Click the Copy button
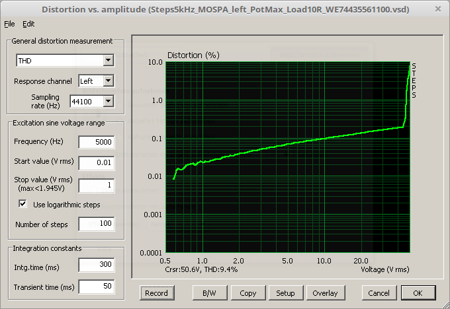 click(248, 292)
